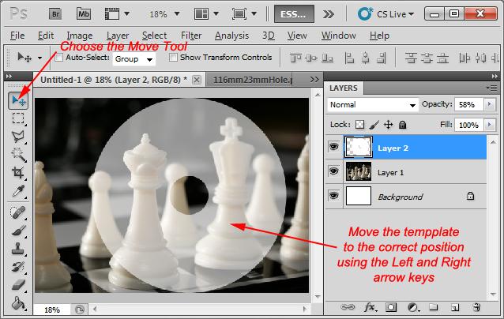Select the Magic Wand tool
The height and width of the screenshot is (319, 504).
coord(18,155)
